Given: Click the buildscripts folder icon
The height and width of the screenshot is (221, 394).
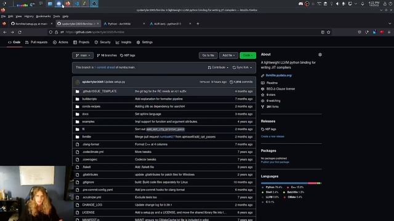Looking at the screenshot, I should click(x=78, y=99).
